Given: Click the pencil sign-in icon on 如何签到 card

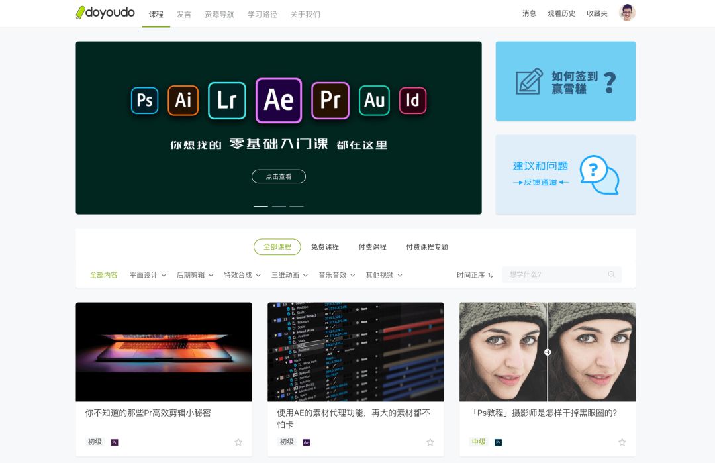Looking at the screenshot, I should click(x=529, y=81).
